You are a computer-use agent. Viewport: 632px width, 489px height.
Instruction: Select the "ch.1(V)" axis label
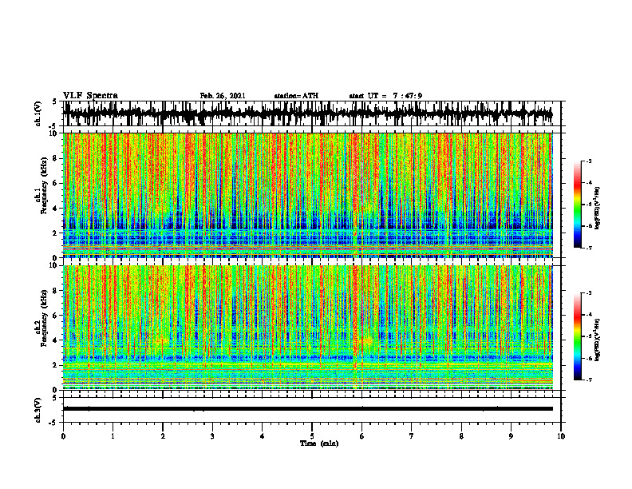38,113
